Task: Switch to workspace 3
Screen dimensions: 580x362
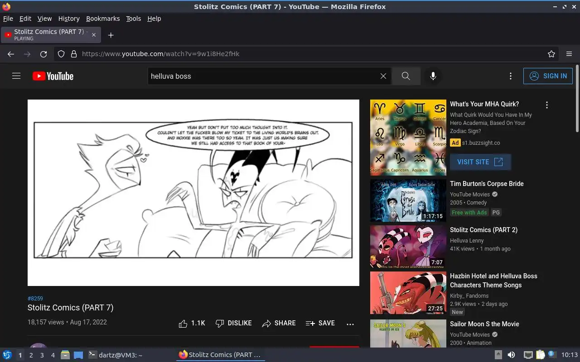Action: [42, 355]
